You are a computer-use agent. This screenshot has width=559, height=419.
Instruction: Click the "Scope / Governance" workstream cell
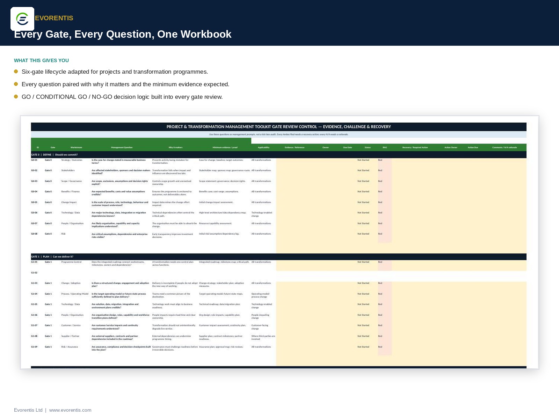pos(71,181)
